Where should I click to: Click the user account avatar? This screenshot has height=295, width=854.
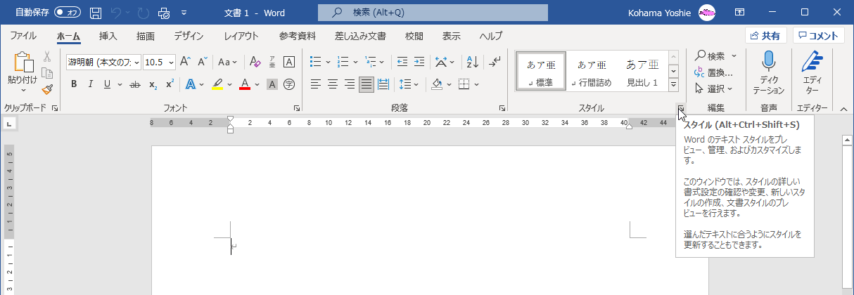[x=707, y=13]
